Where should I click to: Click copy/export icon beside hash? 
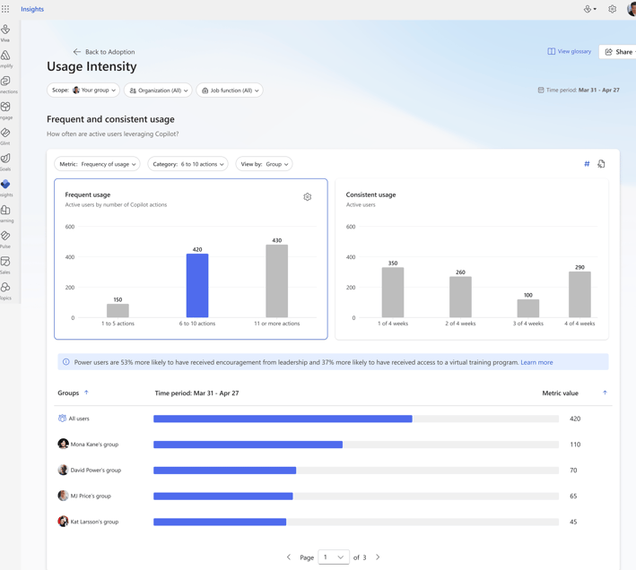(601, 164)
